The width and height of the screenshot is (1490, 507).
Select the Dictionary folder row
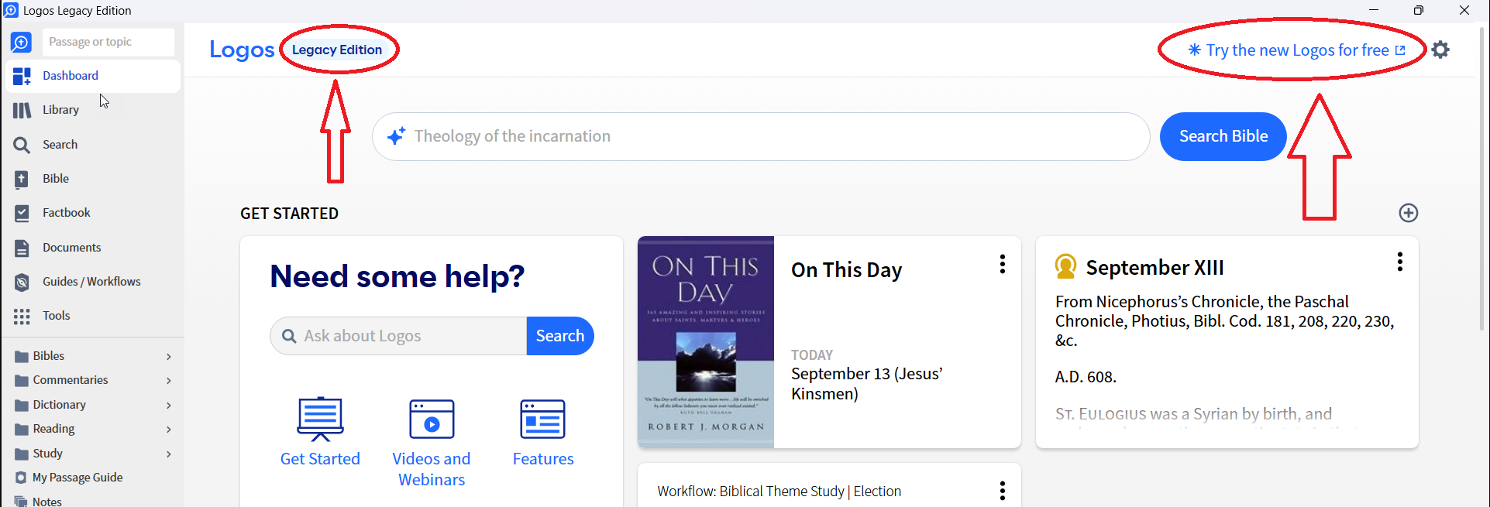[93, 405]
